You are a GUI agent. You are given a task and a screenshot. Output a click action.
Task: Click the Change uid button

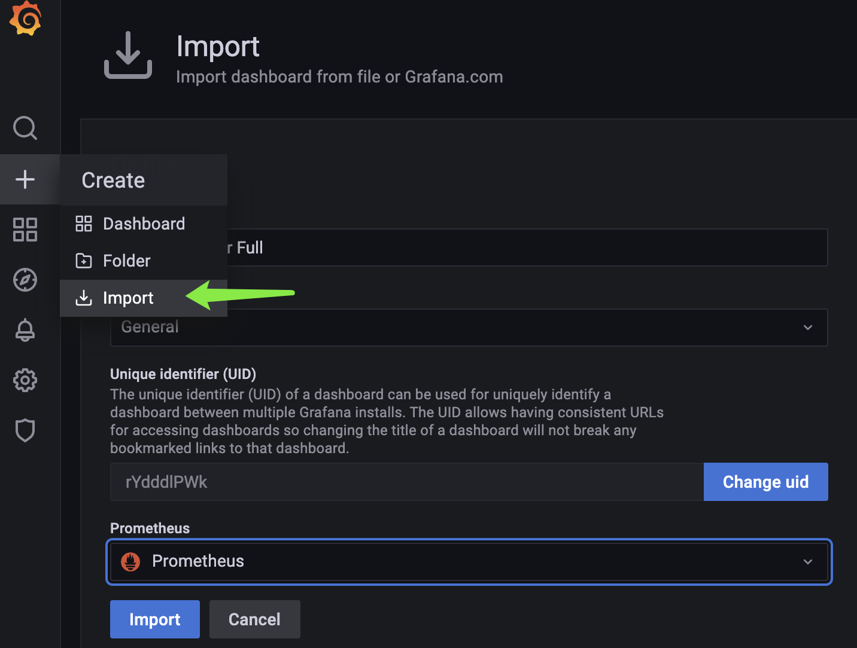(766, 482)
